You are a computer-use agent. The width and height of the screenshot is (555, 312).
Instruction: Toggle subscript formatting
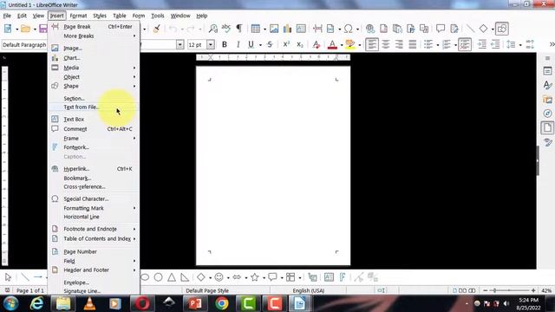tap(300, 44)
